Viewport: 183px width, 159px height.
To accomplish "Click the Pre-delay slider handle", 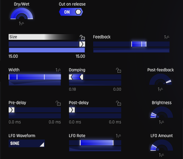I will (11, 110).
